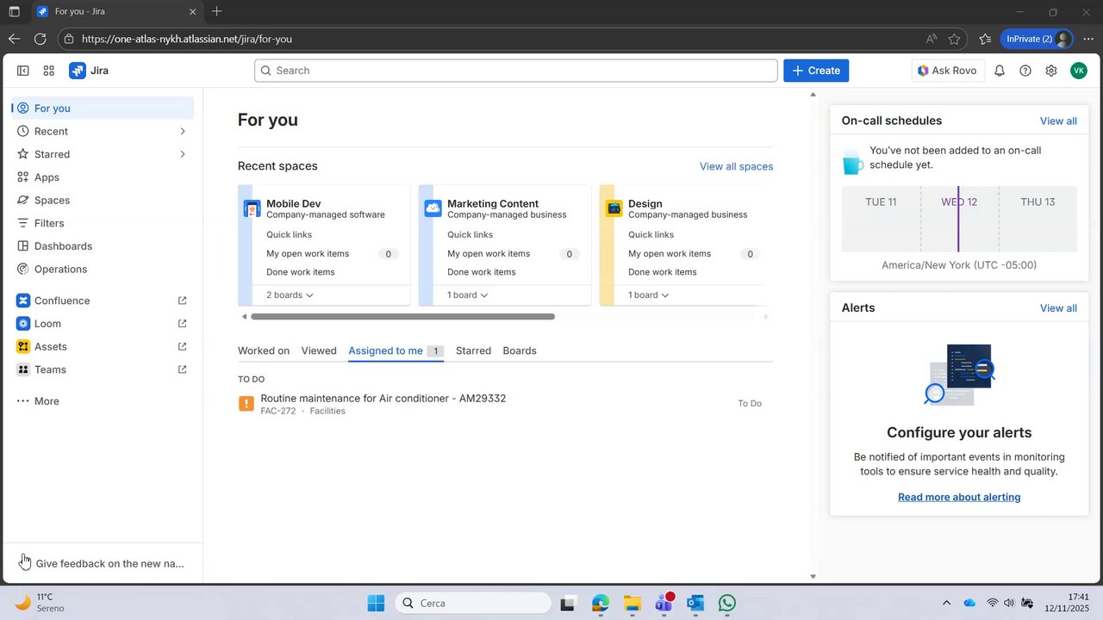Open File Explorer from the taskbar
Screen dimensions: 1103x620
click(633, 603)
